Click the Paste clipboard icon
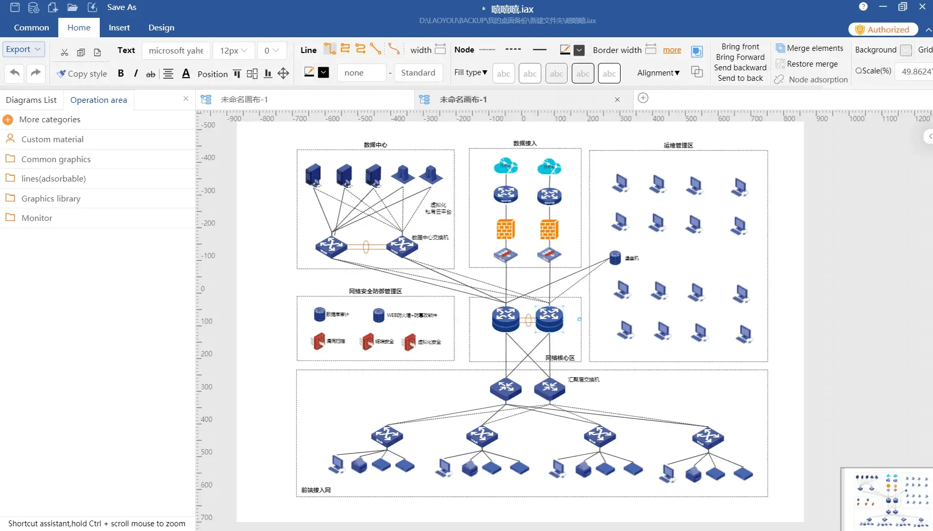The height and width of the screenshot is (531, 933). [x=97, y=52]
